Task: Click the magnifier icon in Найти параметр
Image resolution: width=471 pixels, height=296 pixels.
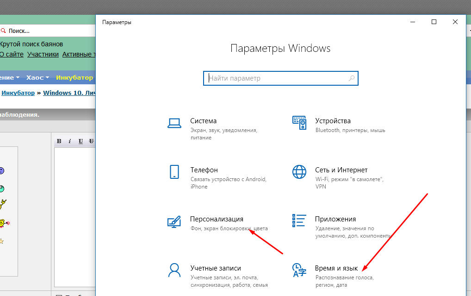Action: 352,78
